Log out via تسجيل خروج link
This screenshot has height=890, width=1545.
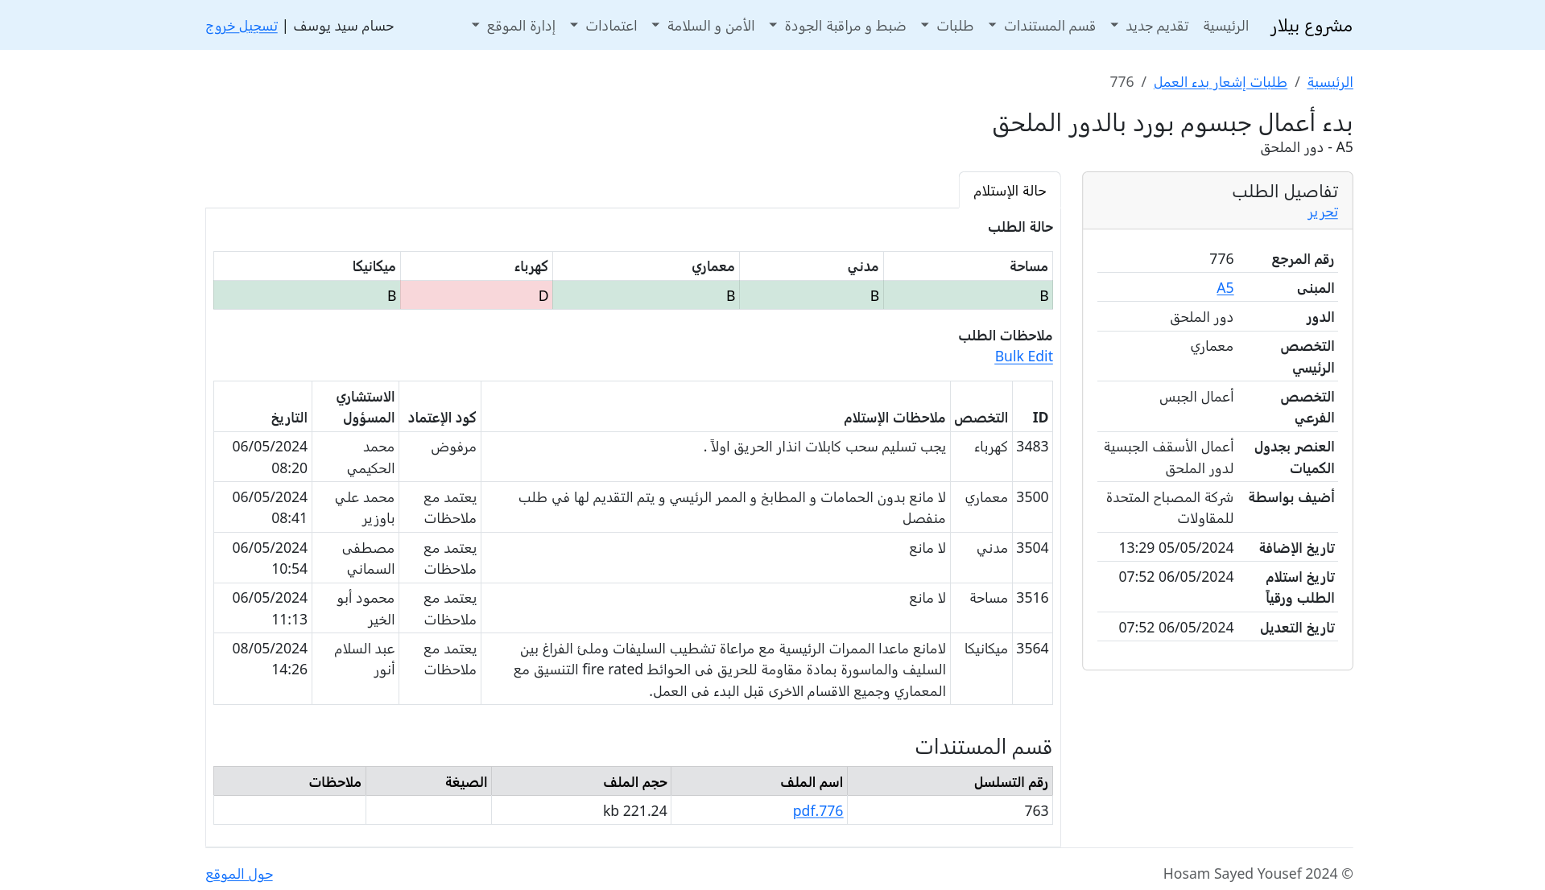(x=242, y=26)
